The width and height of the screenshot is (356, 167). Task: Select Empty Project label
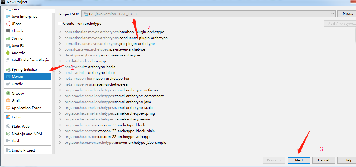tap(23, 150)
